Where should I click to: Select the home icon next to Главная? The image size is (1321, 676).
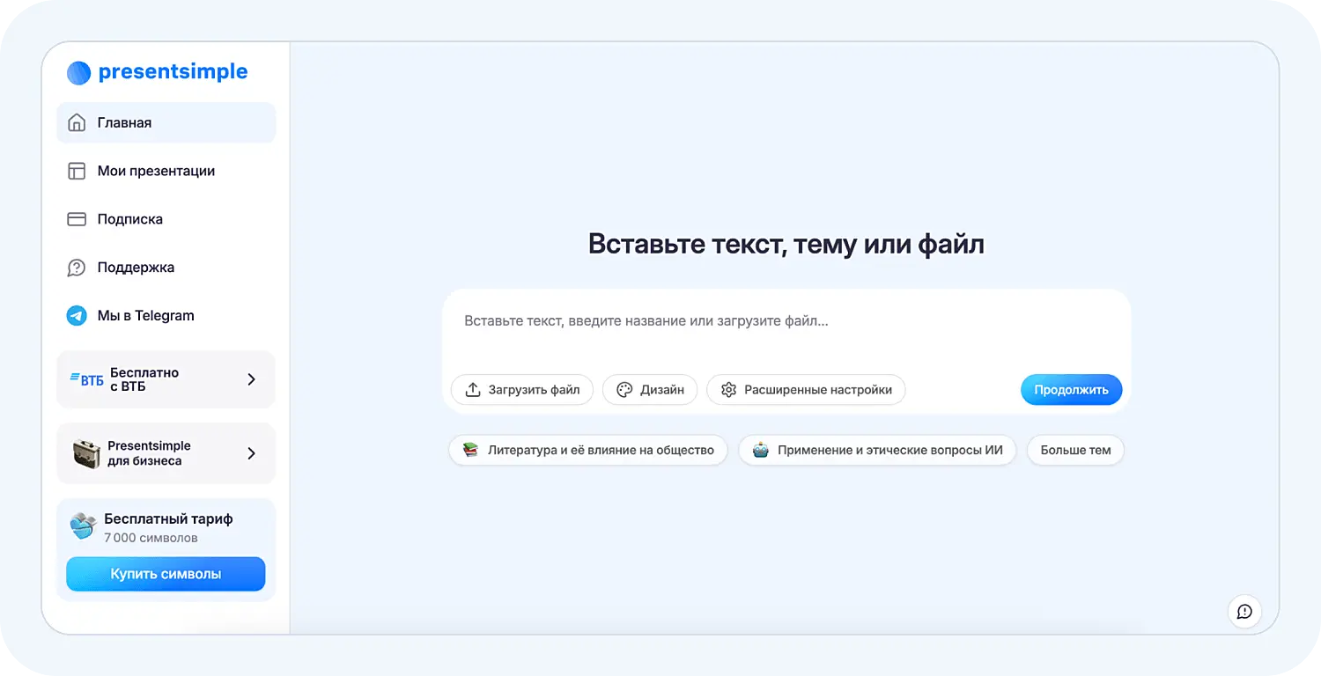[77, 122]
